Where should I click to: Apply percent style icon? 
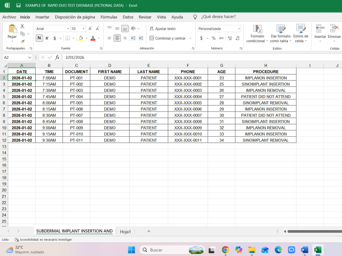tap(213, 38)
